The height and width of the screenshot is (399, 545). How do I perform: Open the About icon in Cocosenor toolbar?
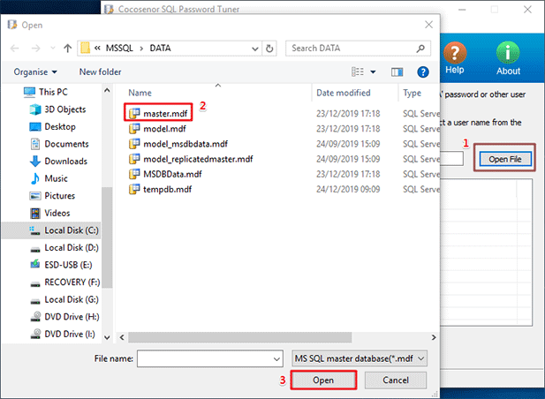pos(508,58)
